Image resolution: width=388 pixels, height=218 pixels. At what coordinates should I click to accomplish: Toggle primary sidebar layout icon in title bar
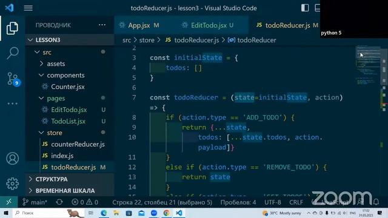(305, 8)
